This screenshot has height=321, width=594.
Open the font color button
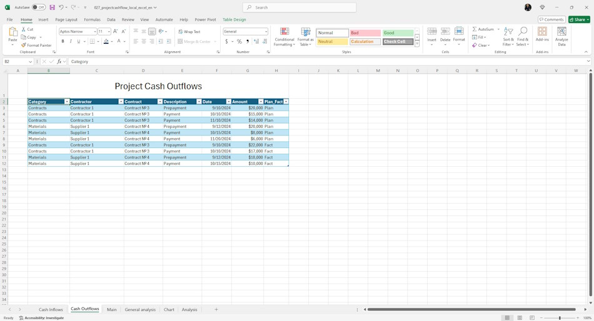(x=119, y=41)
